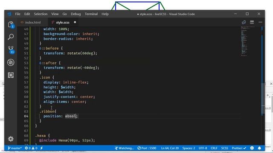Open the Terminal menu

coord(91,14)
